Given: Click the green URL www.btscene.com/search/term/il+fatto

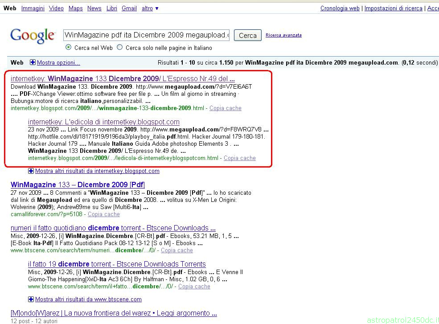Looking at the screenshot, I should 100,287.
